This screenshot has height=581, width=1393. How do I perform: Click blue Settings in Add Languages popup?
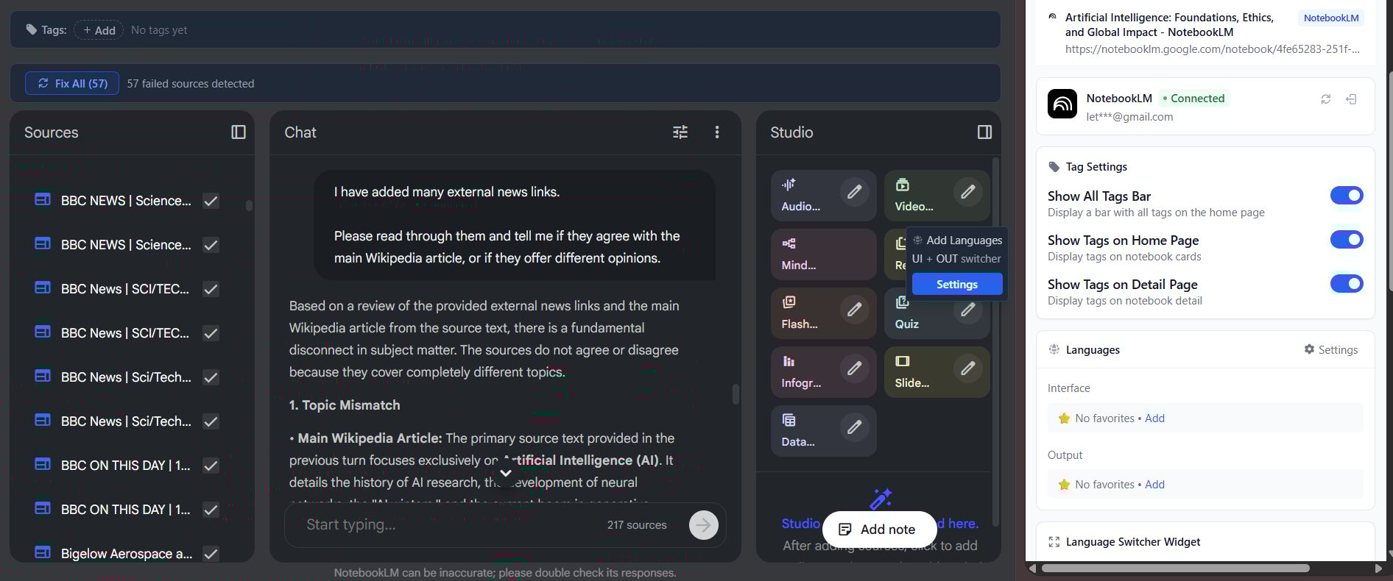(x=957, y=284)
